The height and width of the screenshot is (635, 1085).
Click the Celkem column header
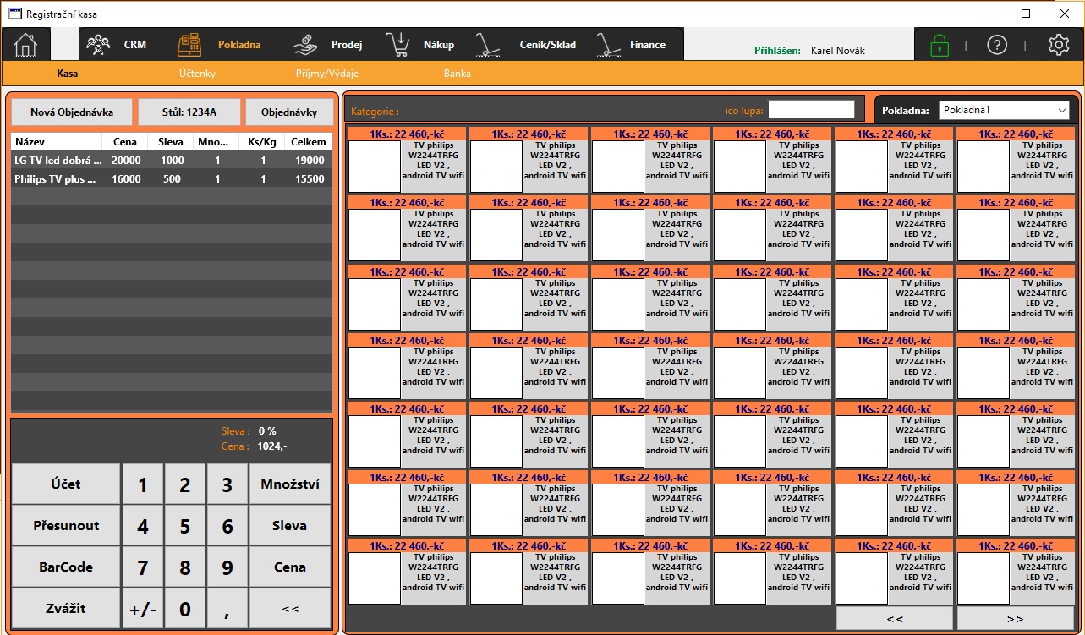(308, 142)
